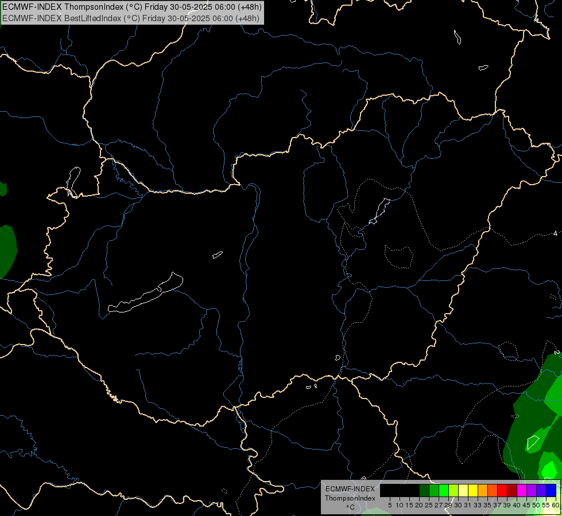This screenshot has height=516, width=562.
Task: Click the orange-red 35–37 legend swatch
Action: 493,490
